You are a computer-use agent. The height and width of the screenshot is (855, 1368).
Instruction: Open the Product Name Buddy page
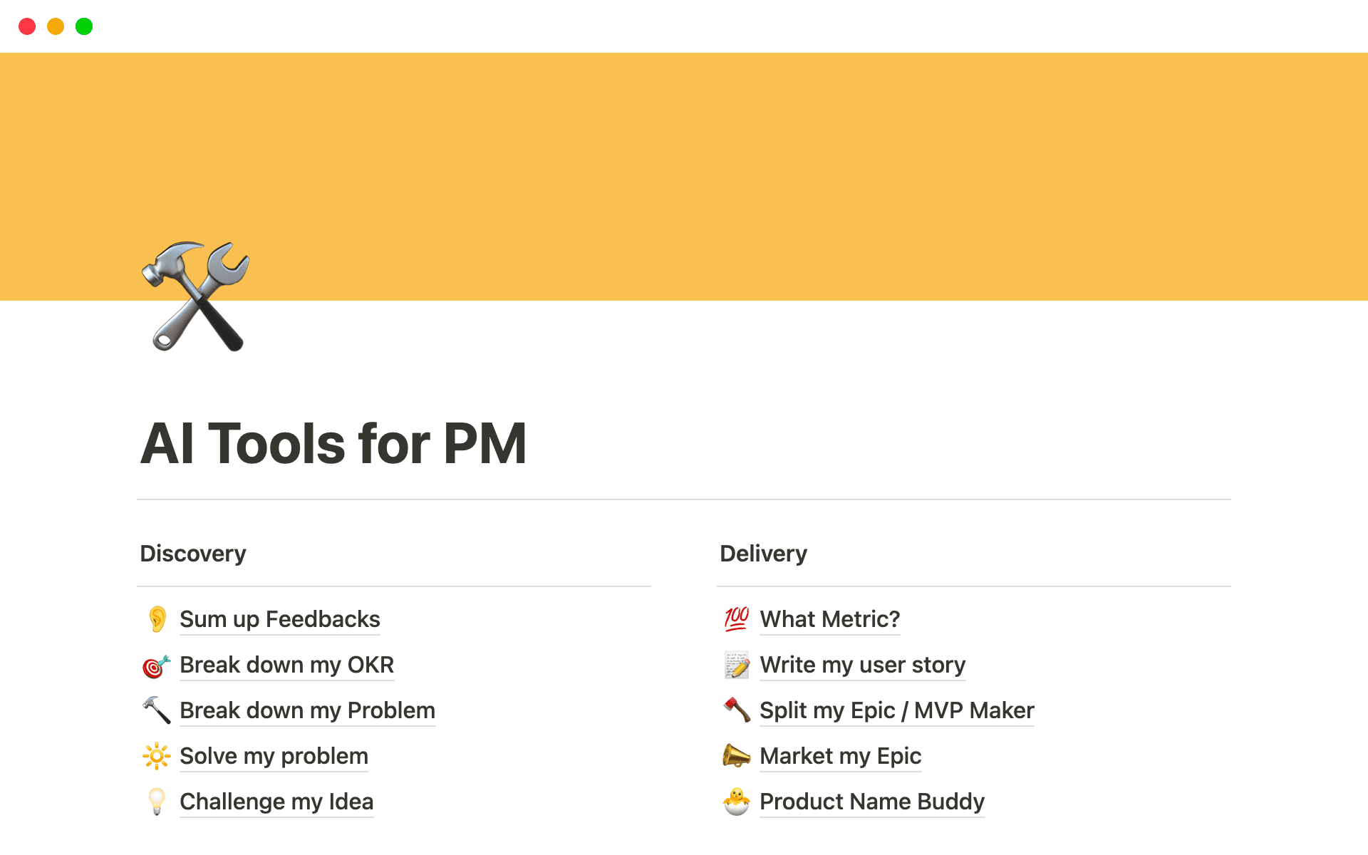tap(871, 802)
